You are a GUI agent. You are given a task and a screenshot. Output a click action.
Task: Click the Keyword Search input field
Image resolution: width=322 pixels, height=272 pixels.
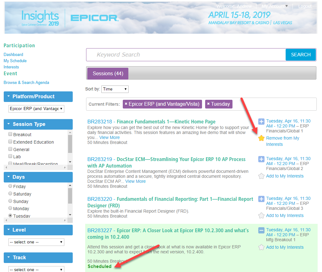186,55
